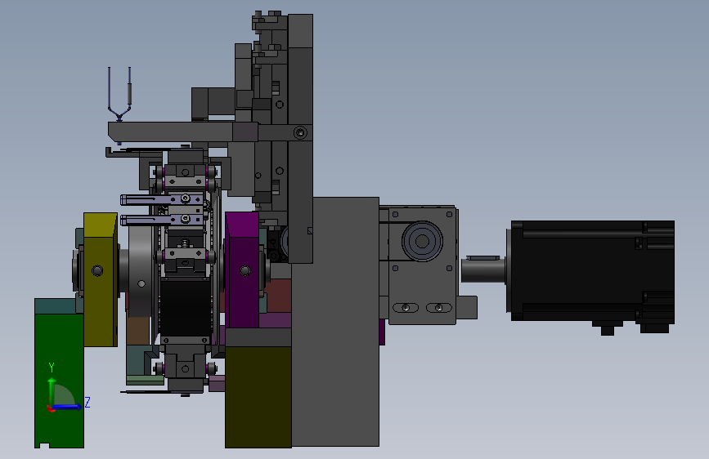
Task: Click the green Y axis of the triad
Action: coord(52,391)
